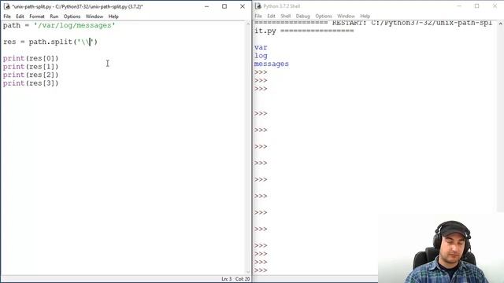Close the Python Shell window
This screenshot has height=283, width=504.
tap(495, 6)
